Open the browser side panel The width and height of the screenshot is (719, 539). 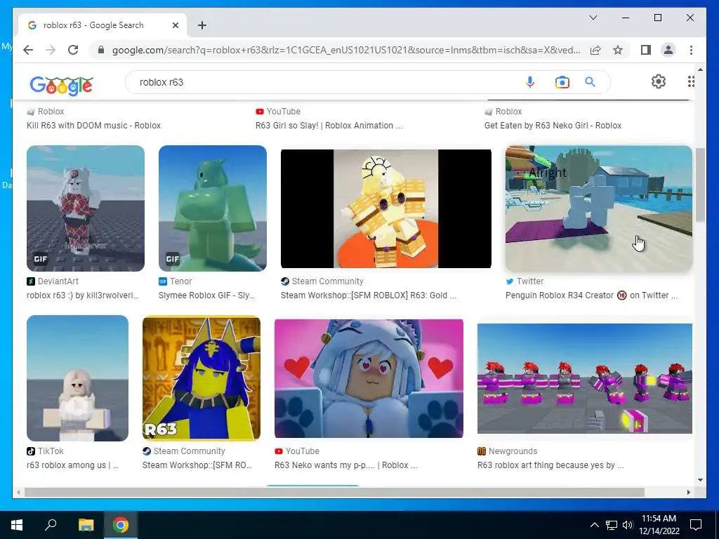point(646,50)
